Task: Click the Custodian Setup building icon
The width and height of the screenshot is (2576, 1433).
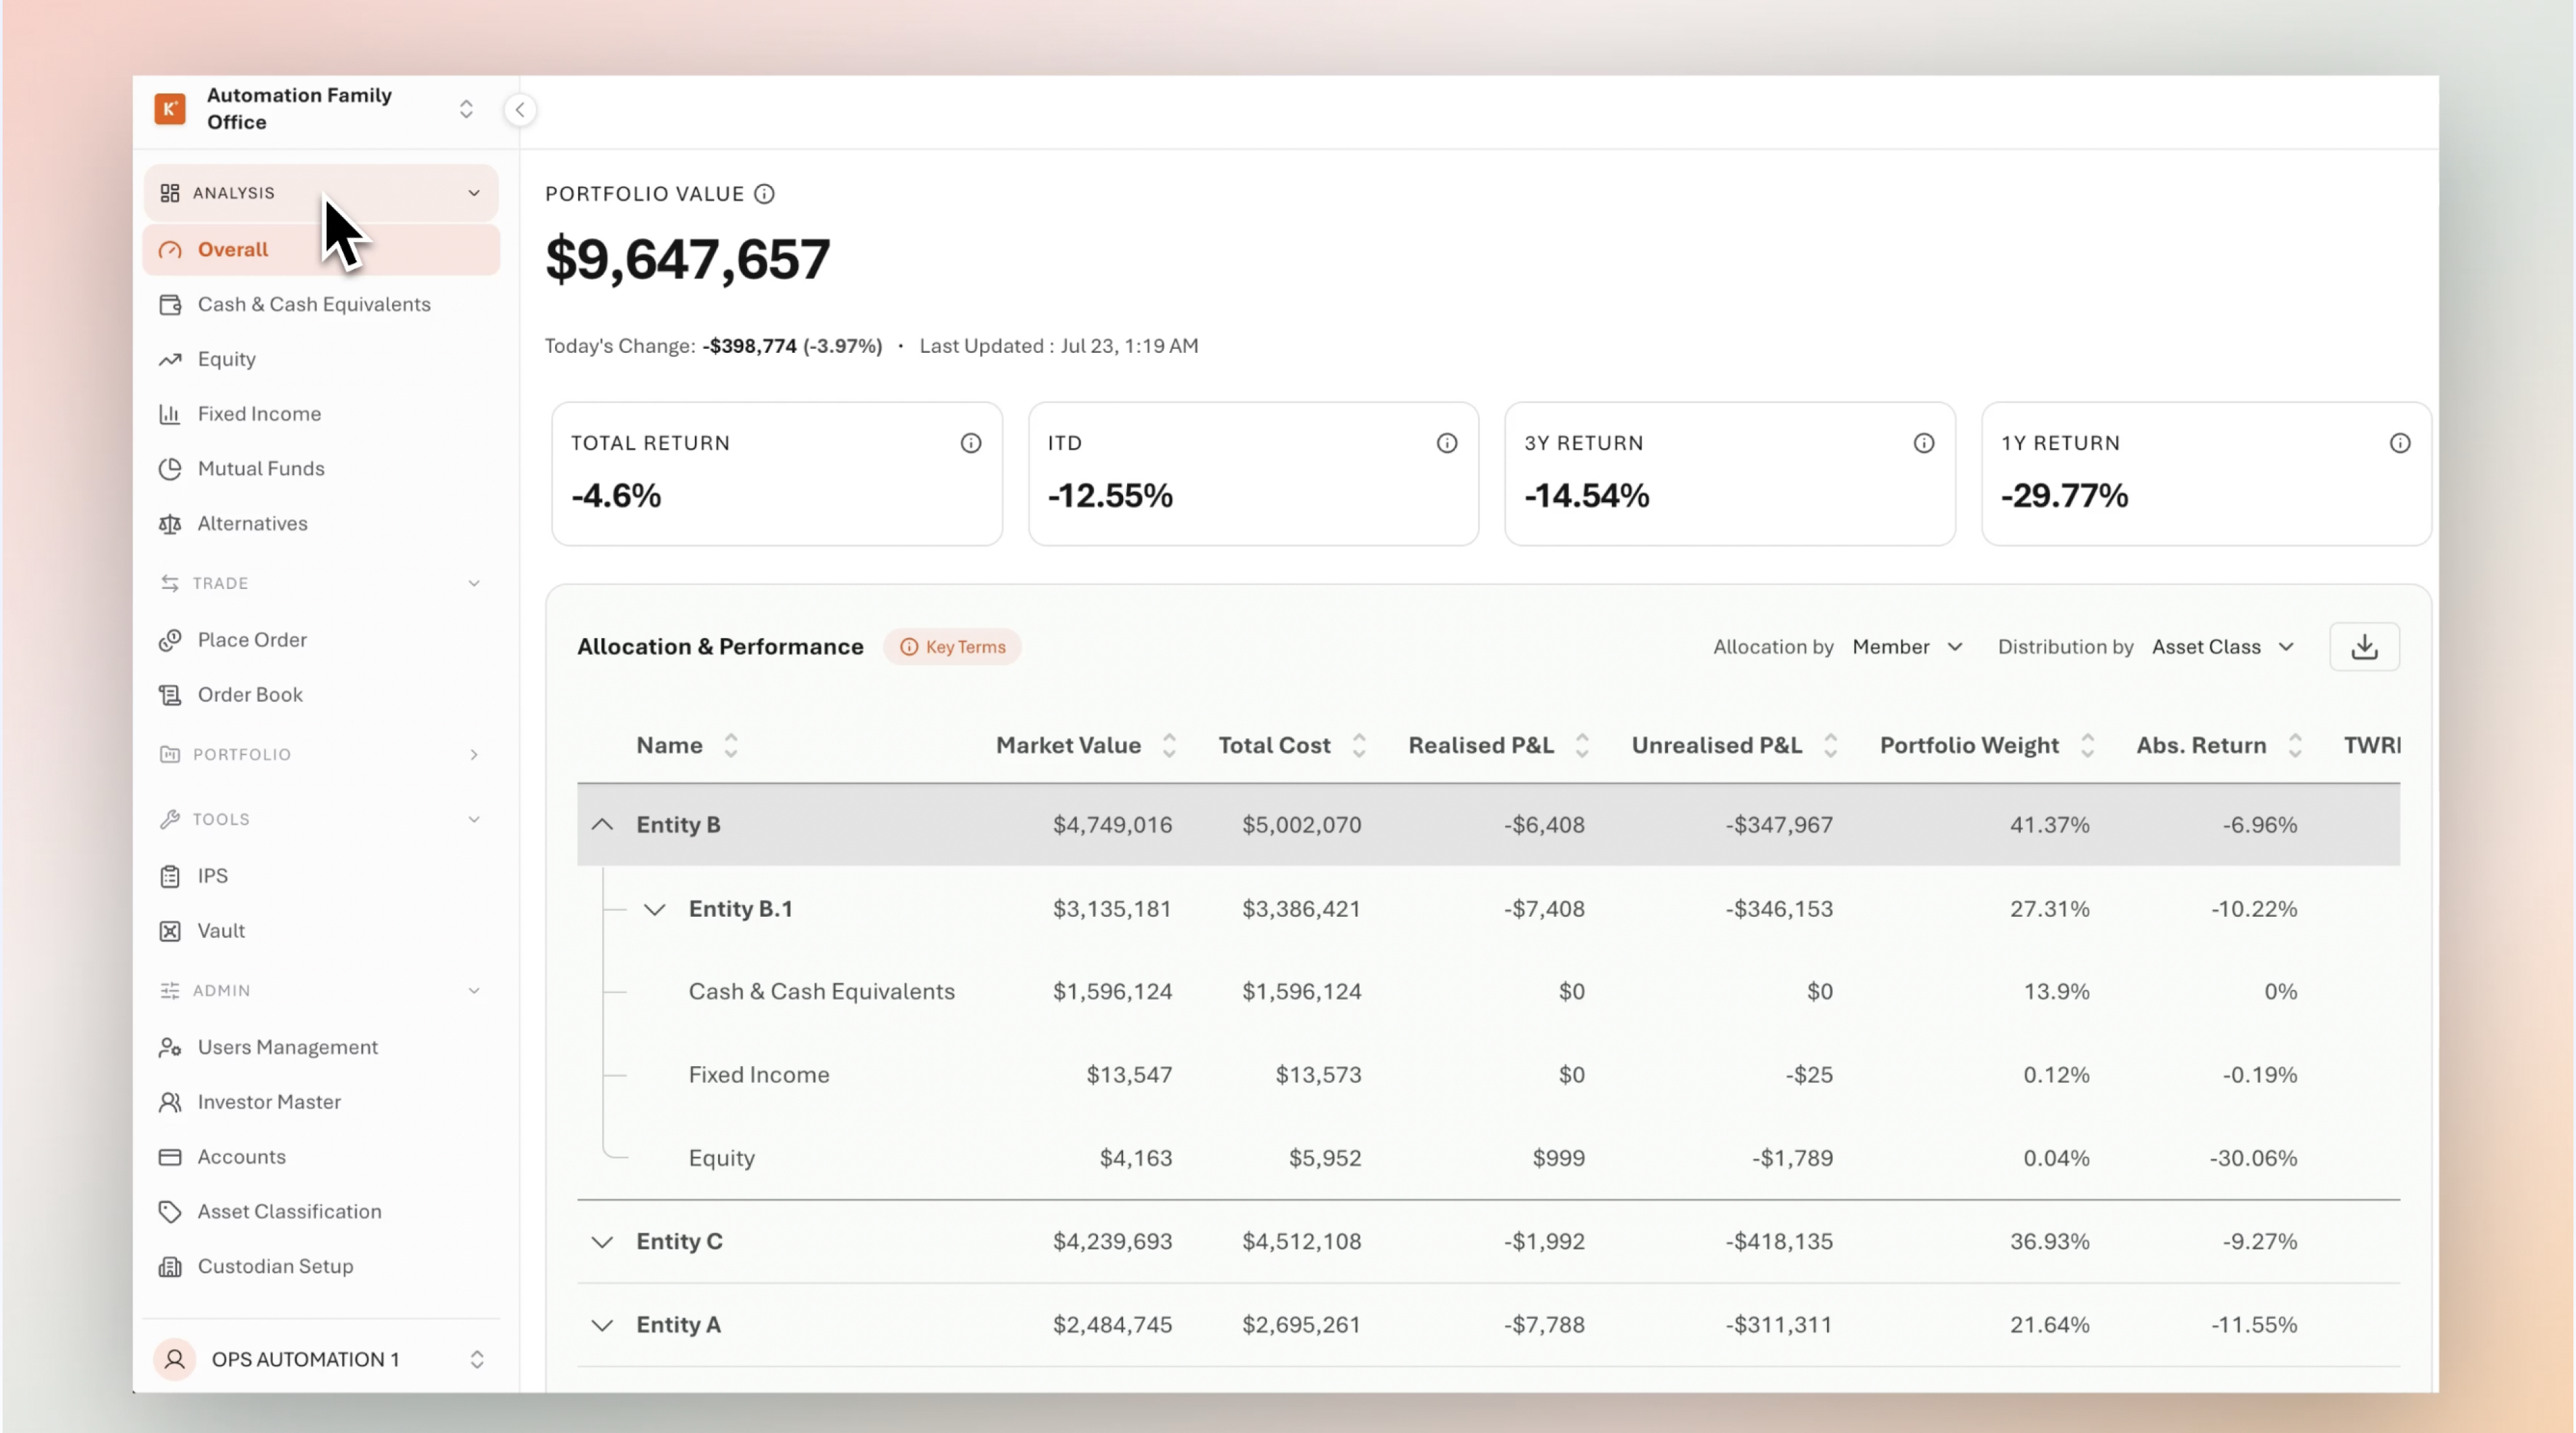Action: click(x=170, y=1267)
